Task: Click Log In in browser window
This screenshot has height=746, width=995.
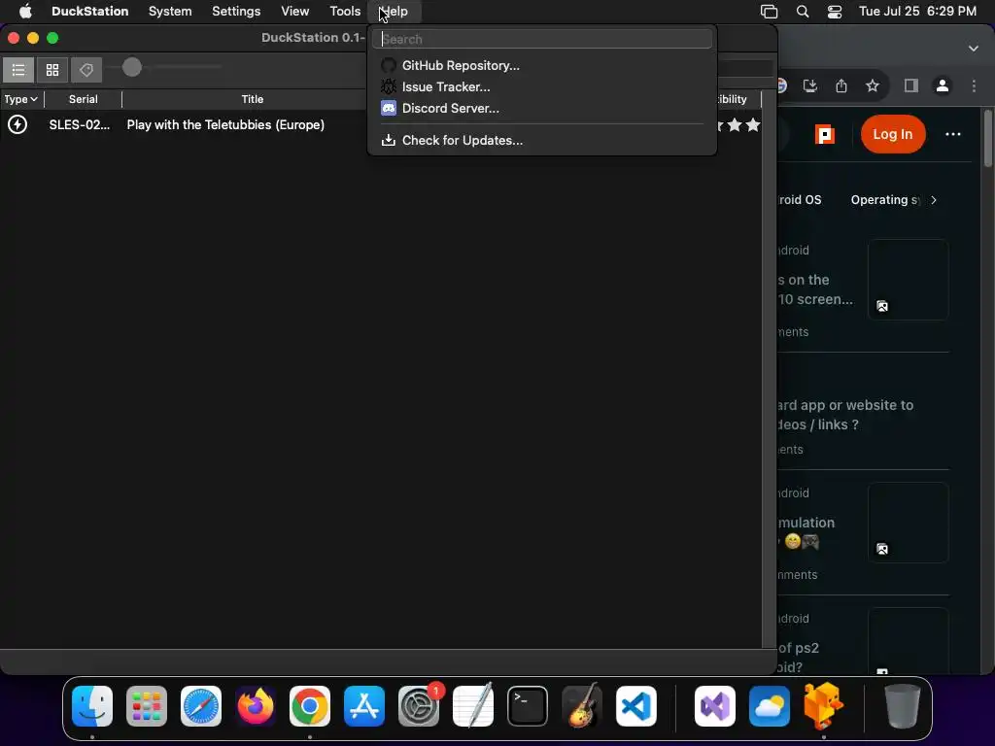Action: pyautogui.click(x=892, y=134)
